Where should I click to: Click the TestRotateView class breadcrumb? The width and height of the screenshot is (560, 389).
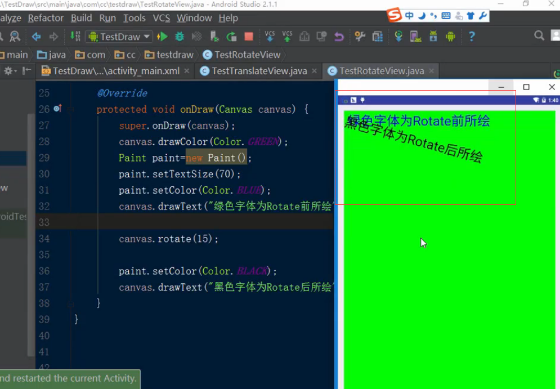[x=242, y=55]
